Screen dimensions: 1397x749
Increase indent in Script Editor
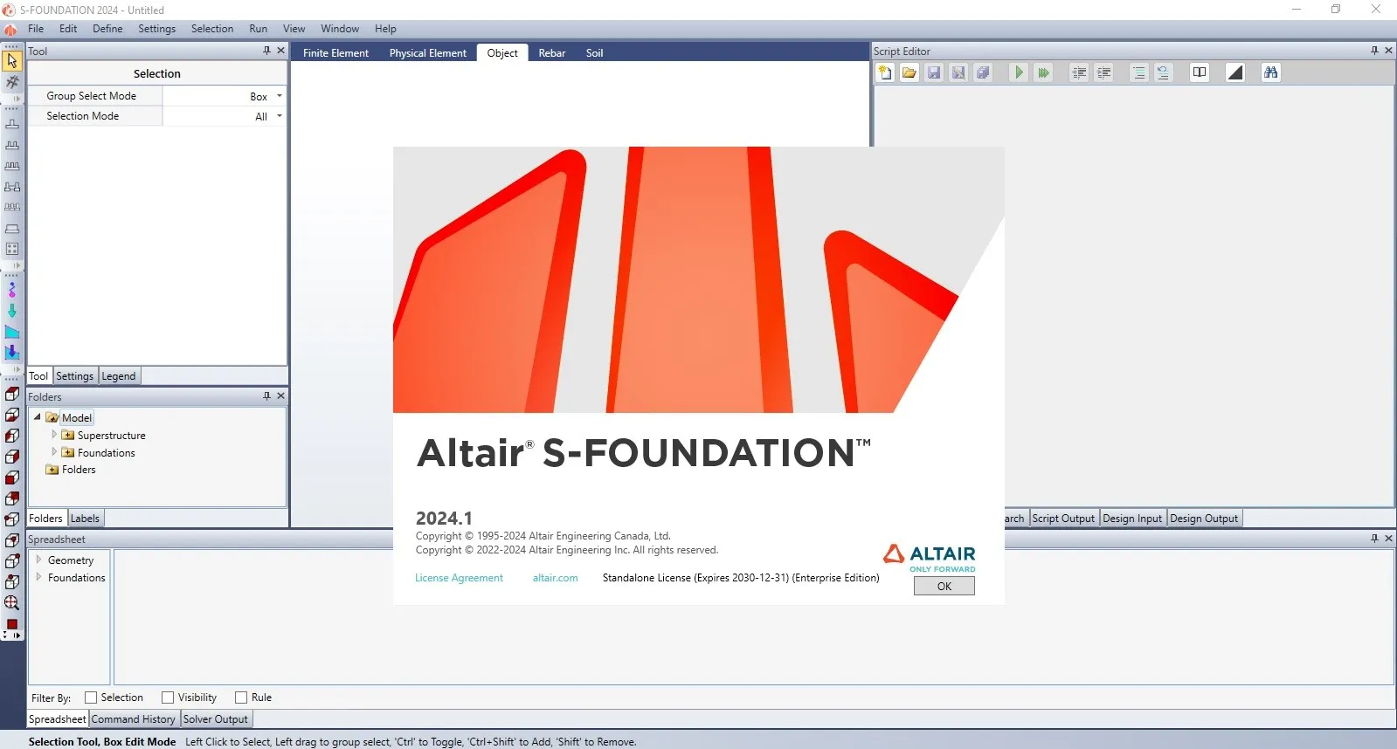point(1103,72)
